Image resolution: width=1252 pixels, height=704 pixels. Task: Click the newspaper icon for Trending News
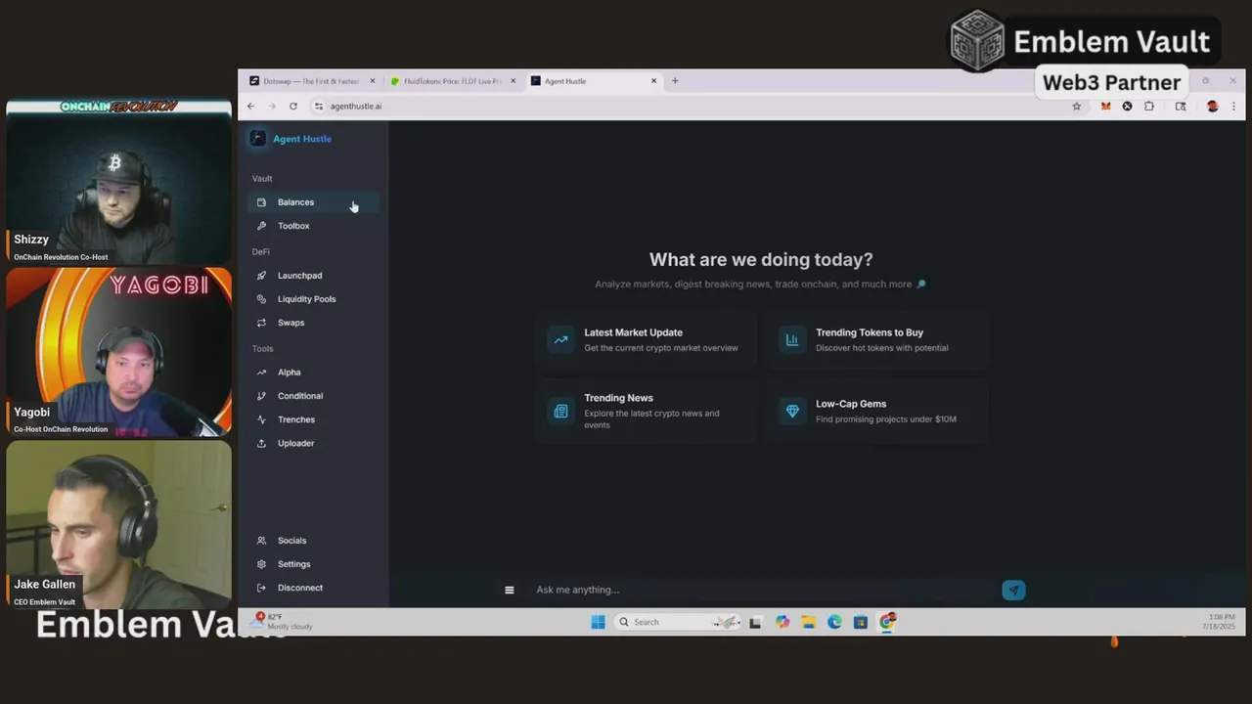(560, 412)
